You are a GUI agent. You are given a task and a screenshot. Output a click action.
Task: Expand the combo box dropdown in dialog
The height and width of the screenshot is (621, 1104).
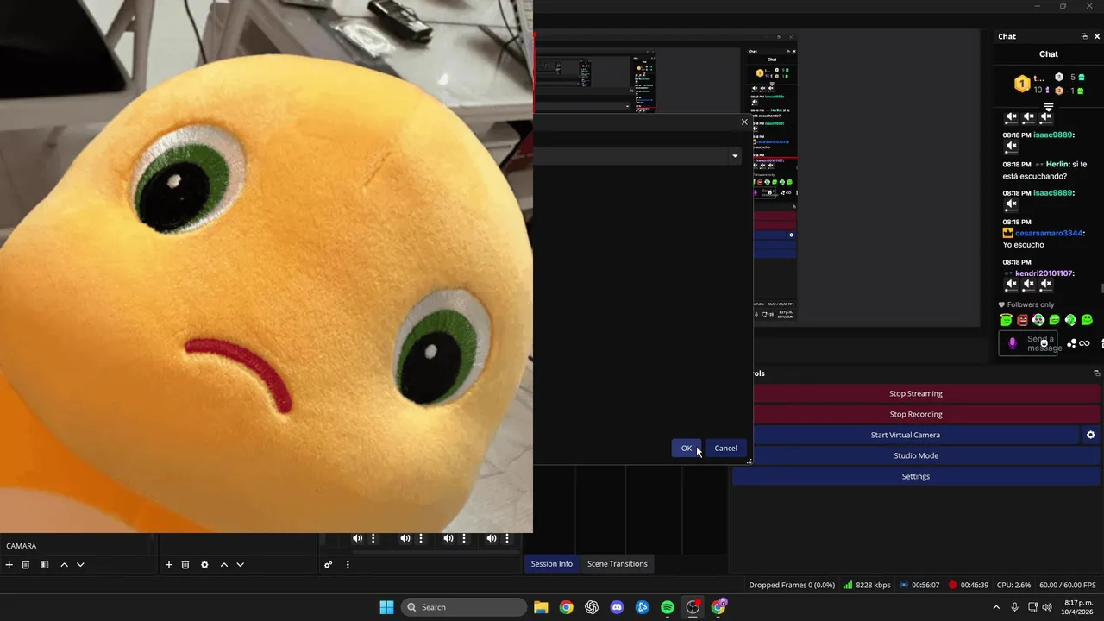pos(735,156)
